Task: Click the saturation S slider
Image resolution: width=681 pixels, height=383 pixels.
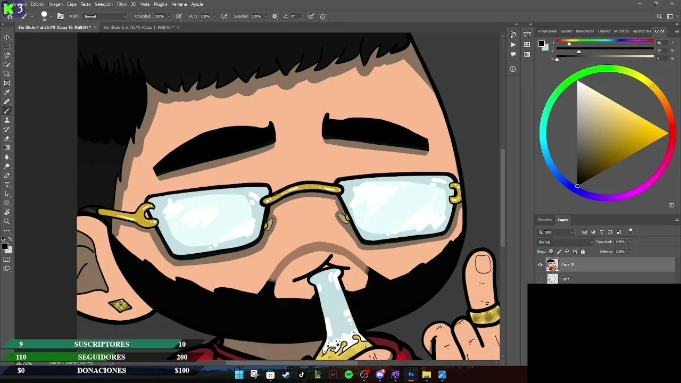Action: (x=605, y=49)
